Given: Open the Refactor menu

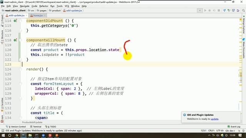Looking at the screenshot, I should [x=44, y=6].
